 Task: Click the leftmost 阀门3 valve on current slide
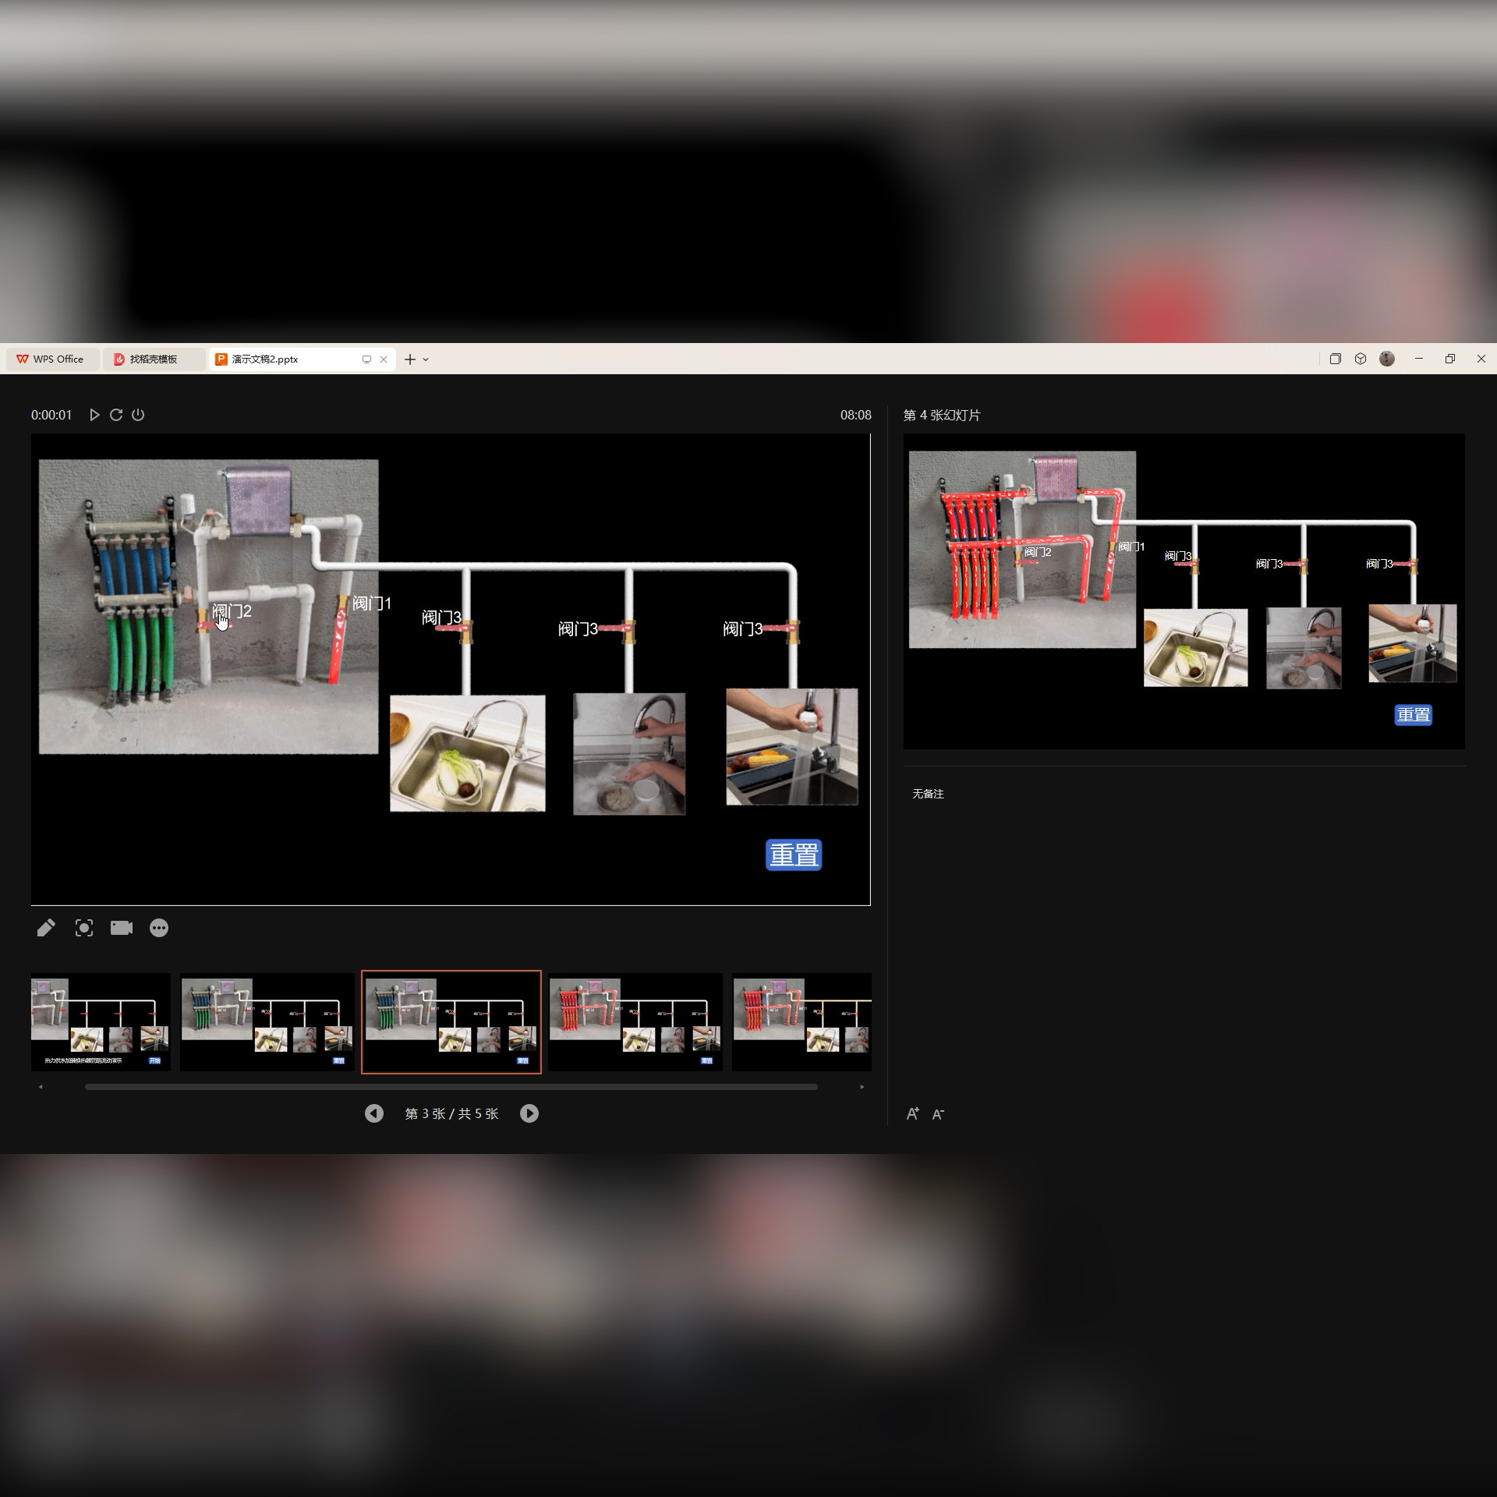point(466,630)
